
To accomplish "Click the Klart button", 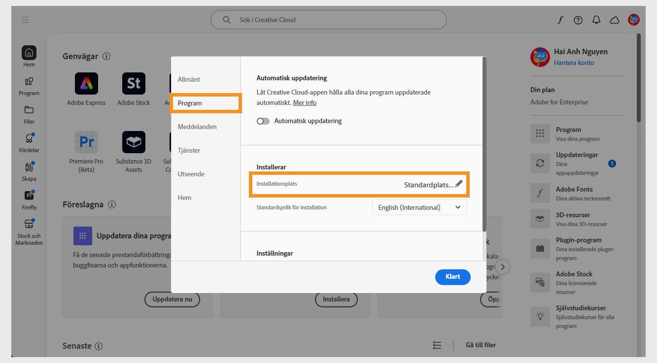I will pos(452,277).
